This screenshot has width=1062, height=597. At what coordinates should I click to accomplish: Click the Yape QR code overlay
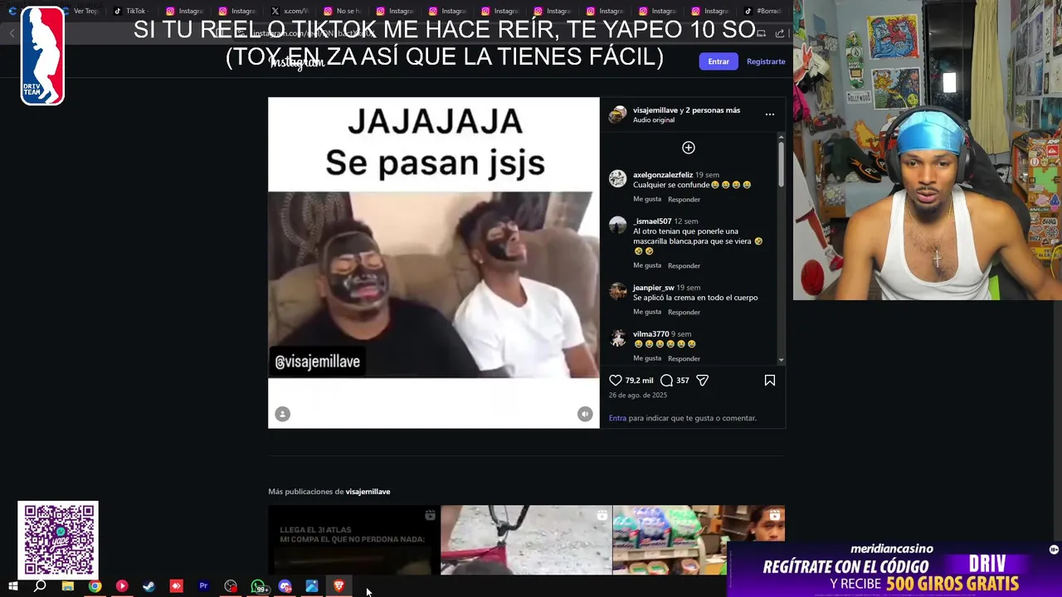(x=58, y=541)
